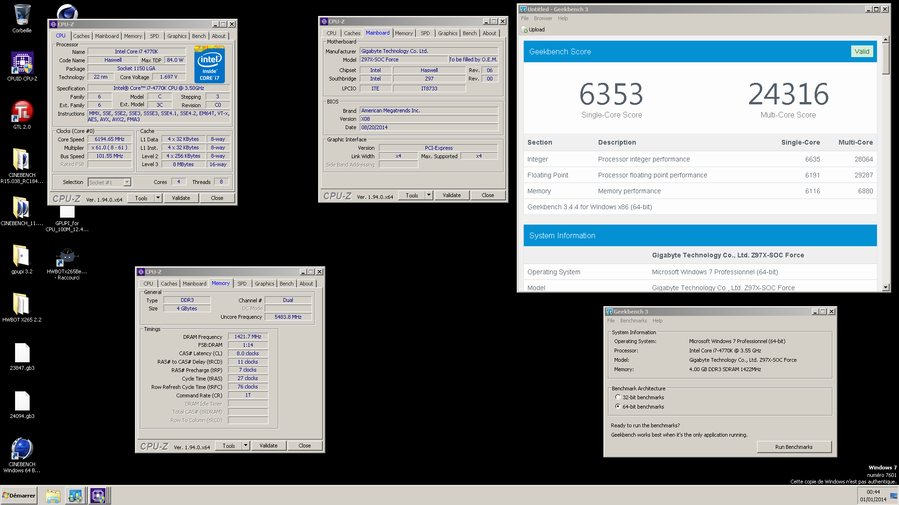
Task: Open Graphics tab in Mainboard window
Action: pos(447,33)
